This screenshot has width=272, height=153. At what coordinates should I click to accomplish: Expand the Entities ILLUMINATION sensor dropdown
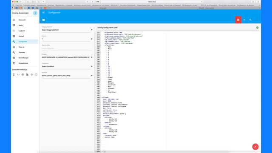[67, 57]
